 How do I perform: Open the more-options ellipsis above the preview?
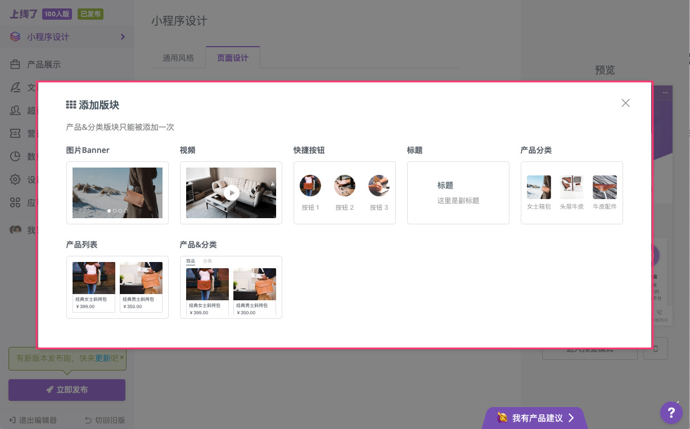tap(665, 92)
